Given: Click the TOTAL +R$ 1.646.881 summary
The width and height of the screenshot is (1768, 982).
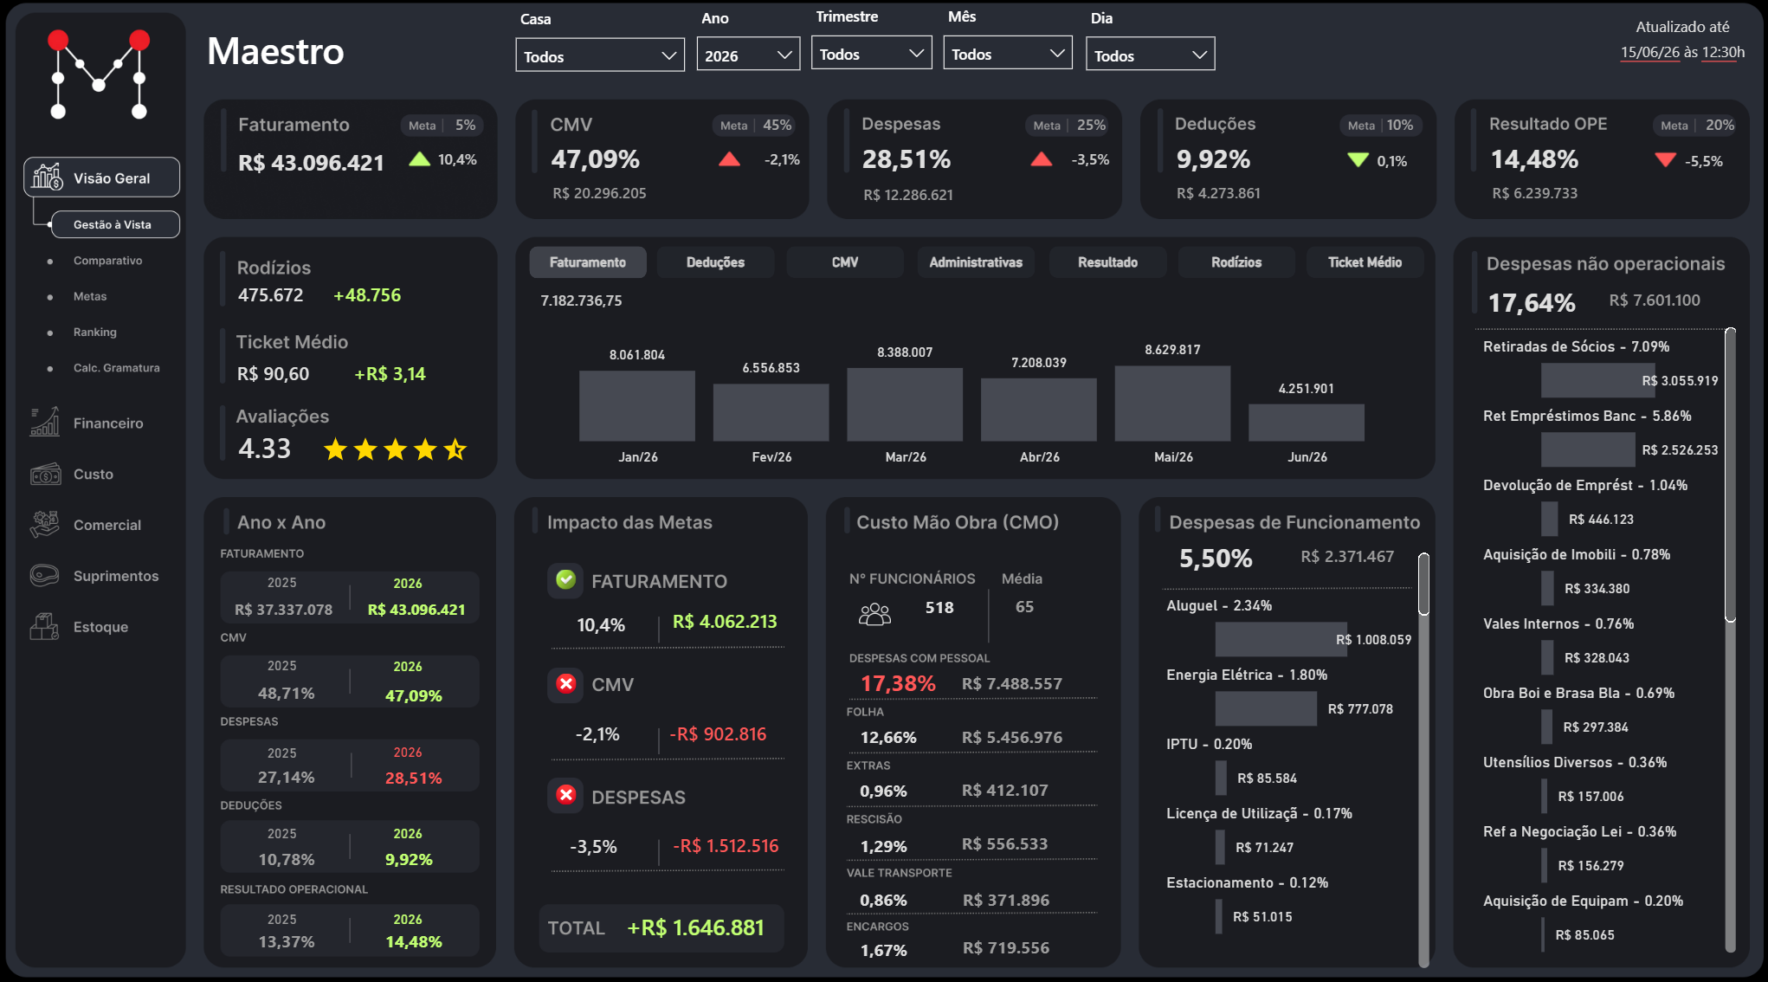Looking at the screenshot, I should [661, 928].
